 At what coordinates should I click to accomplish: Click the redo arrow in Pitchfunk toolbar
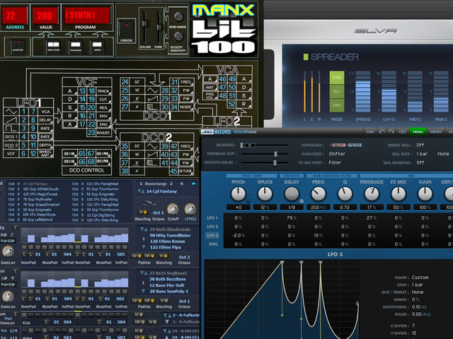391,132
